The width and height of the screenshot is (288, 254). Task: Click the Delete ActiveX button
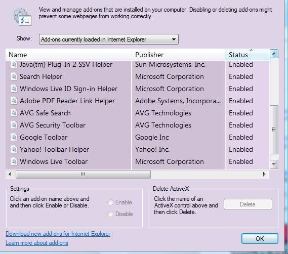pos(248,204)
